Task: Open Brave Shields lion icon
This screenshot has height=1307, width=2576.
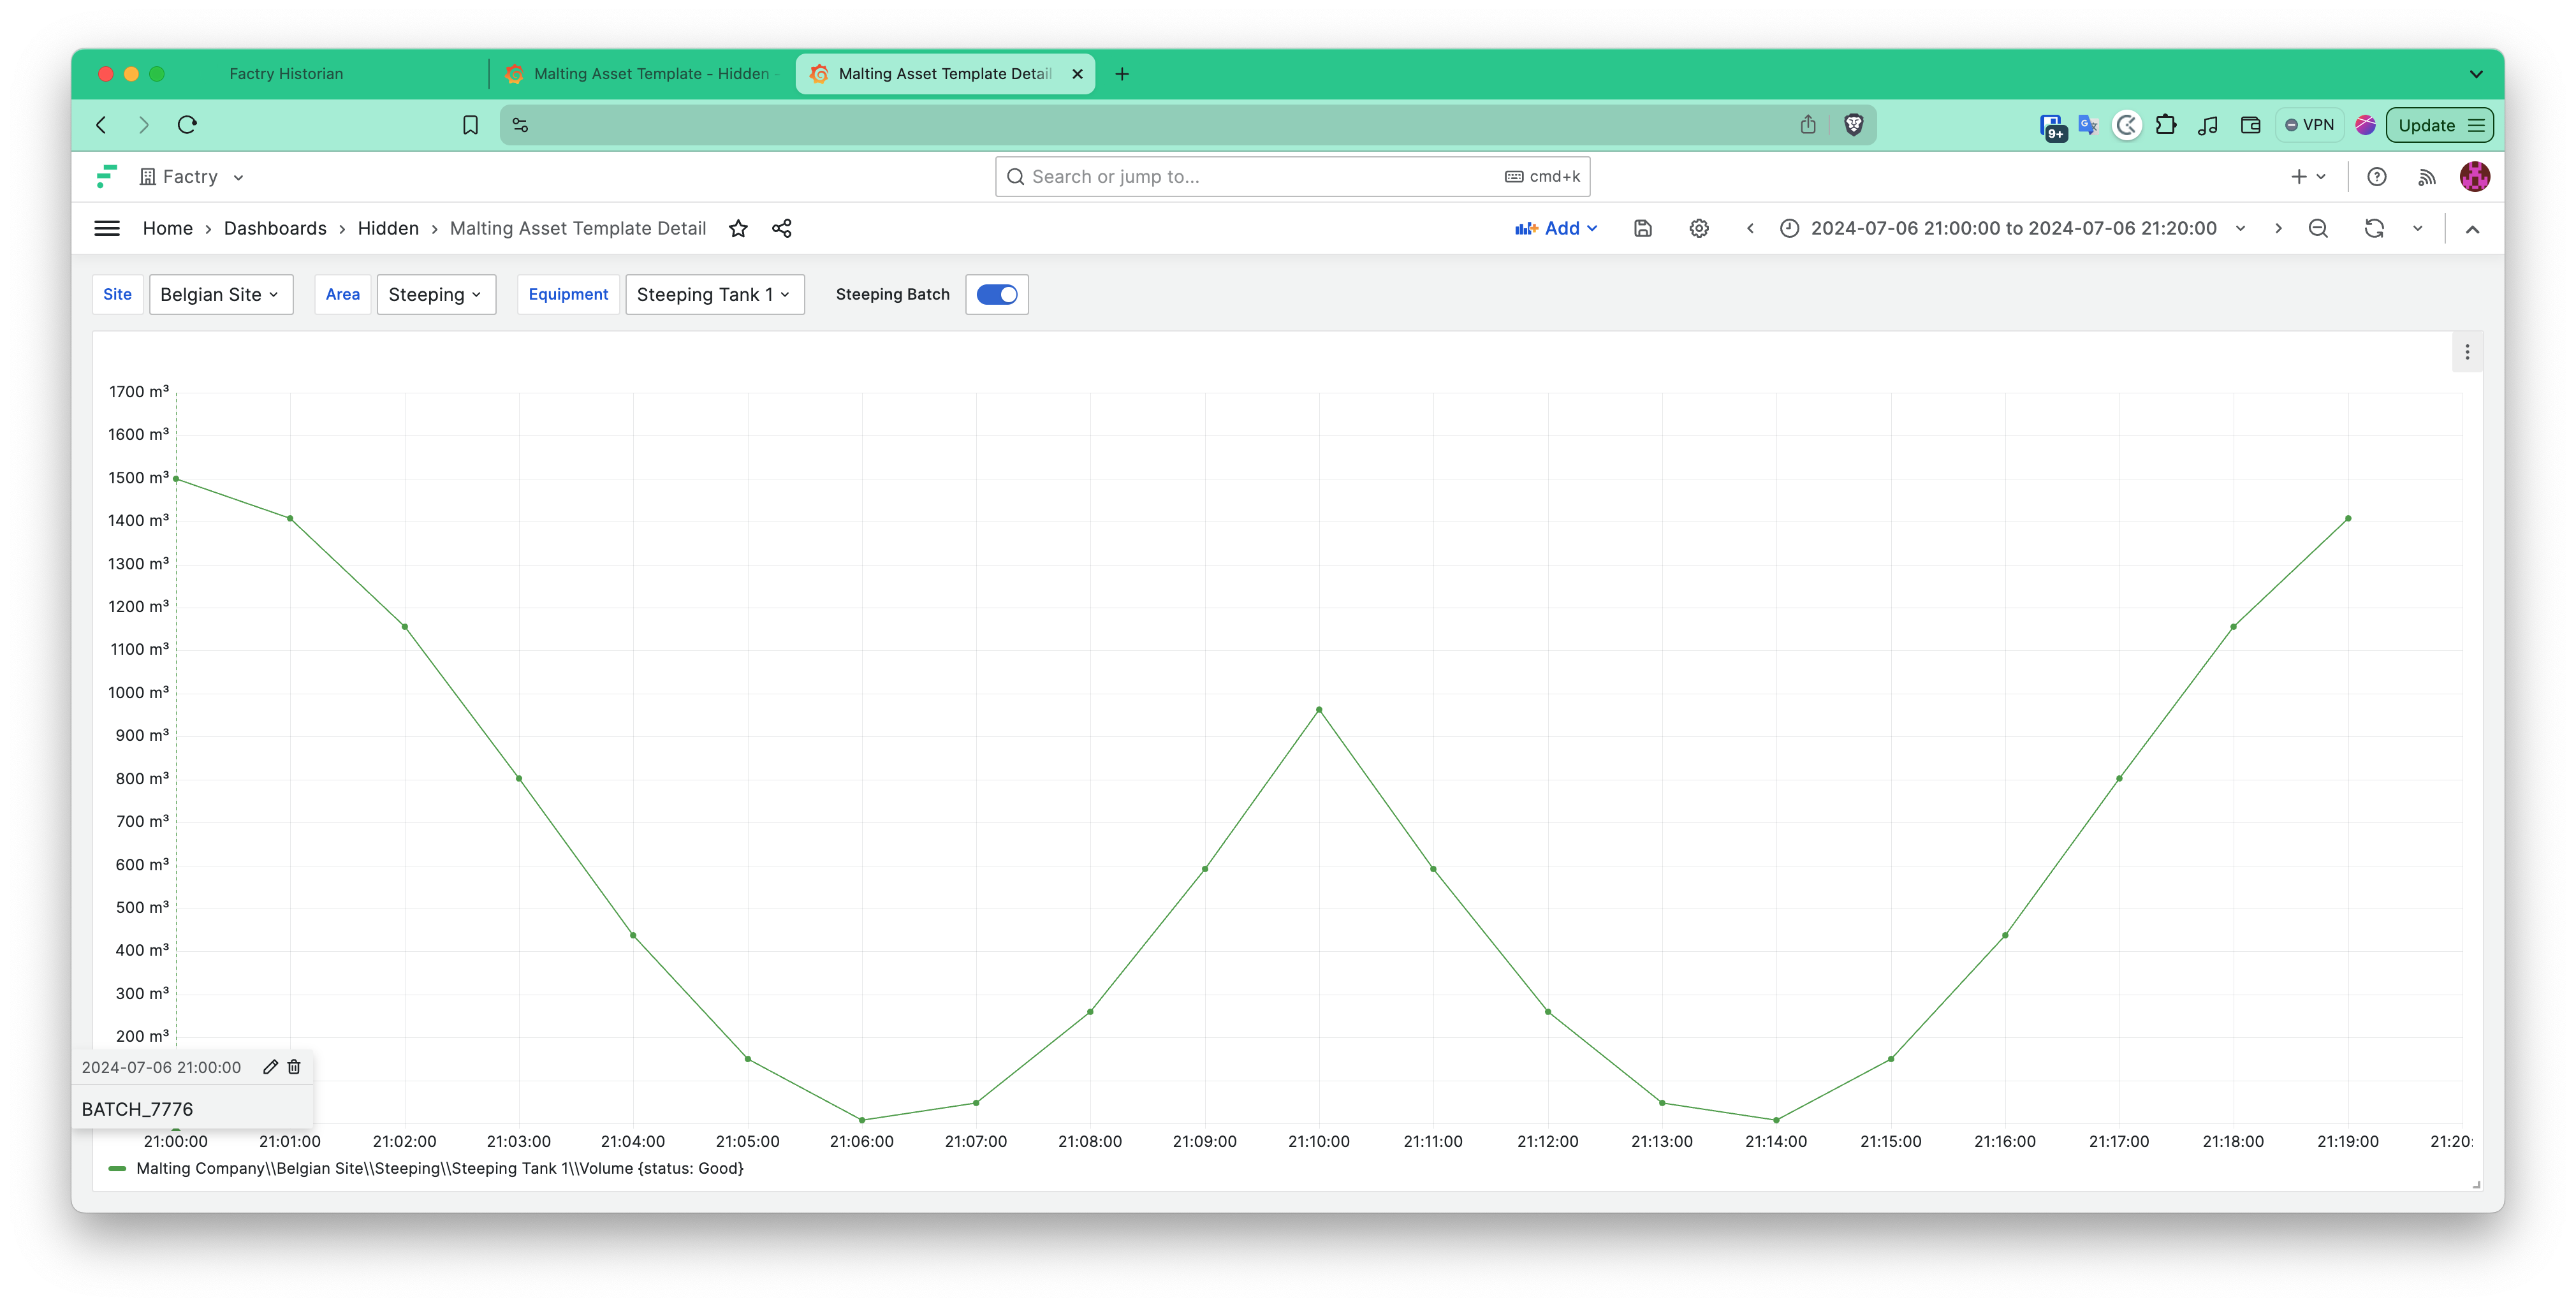Action: click(x=1853, y=125)
